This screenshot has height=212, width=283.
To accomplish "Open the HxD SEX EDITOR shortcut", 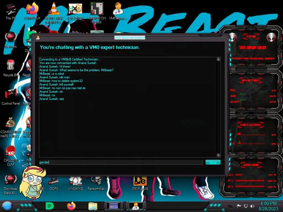I will (x=75, y=11).
